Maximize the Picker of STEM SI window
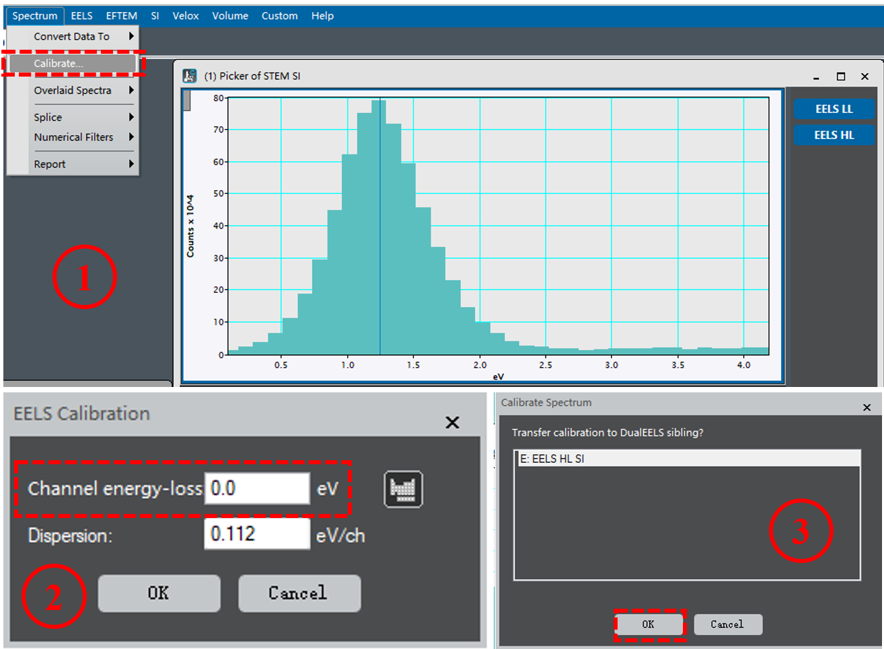Viewport: 884px width, 649px height. tap(840, 77)
